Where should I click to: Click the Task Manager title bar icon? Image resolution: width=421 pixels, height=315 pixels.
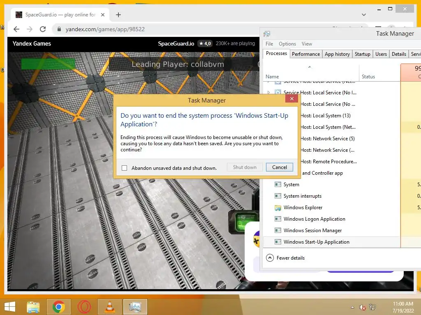[267, 34]
